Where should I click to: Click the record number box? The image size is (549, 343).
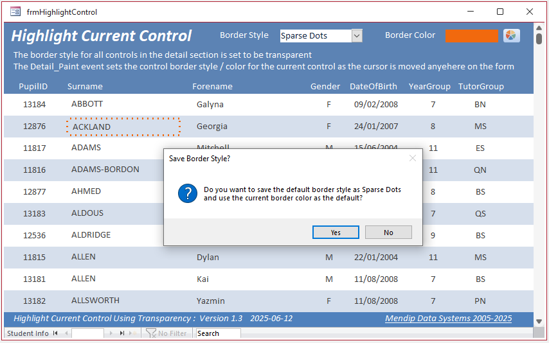pos(87,333)
